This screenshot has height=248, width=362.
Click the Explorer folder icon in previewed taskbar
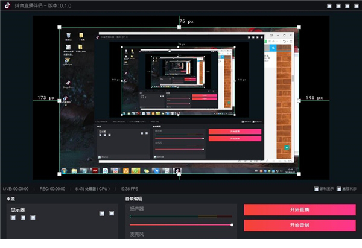pos(74,171)
